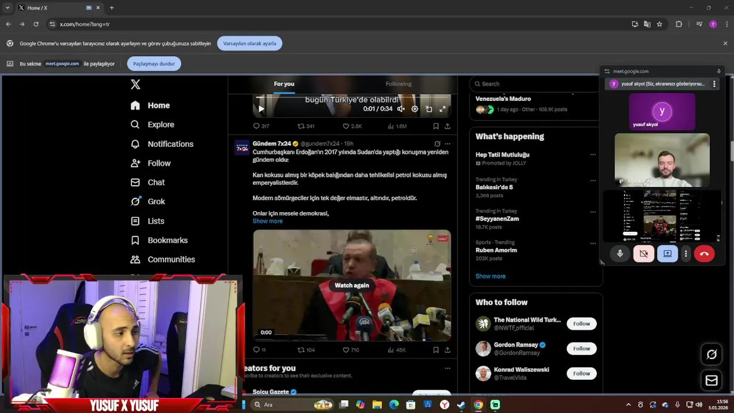
Task: Open options for #SeyyanenZam trend
Action: tap(593, 212)
